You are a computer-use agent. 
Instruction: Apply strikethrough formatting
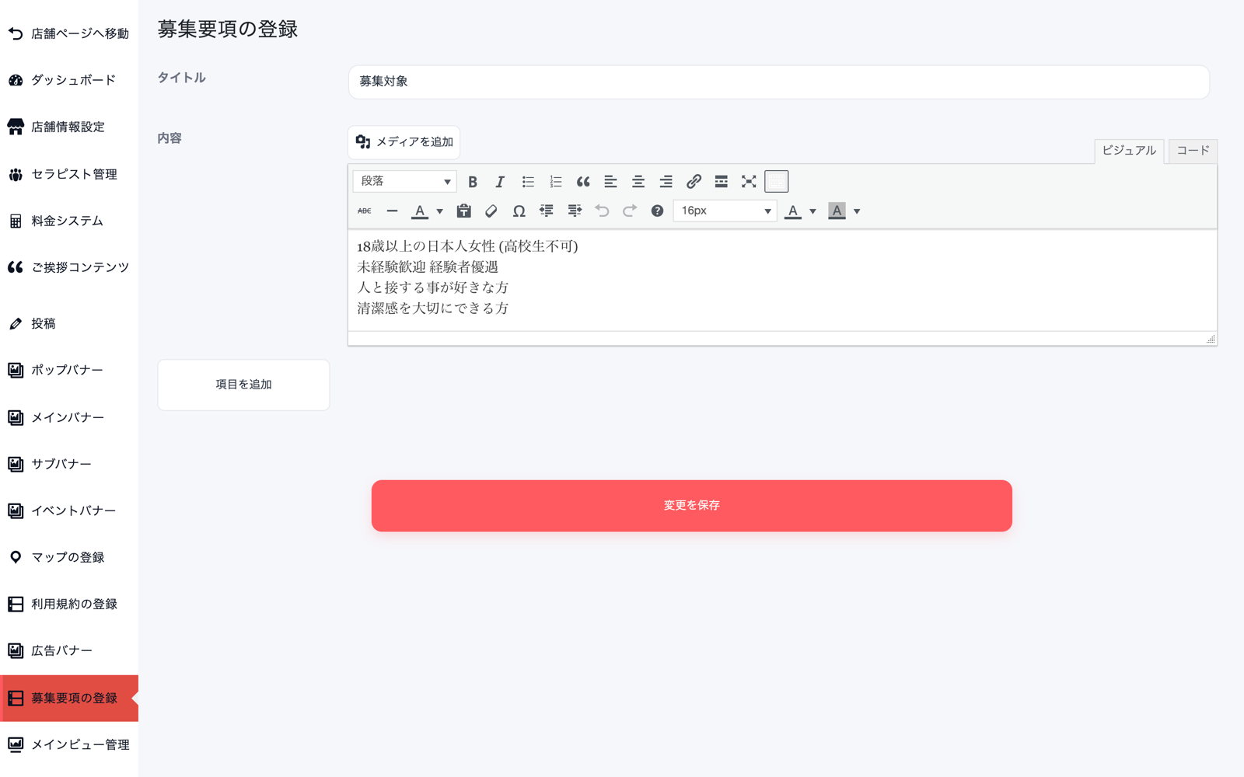[x=365, y=211]
